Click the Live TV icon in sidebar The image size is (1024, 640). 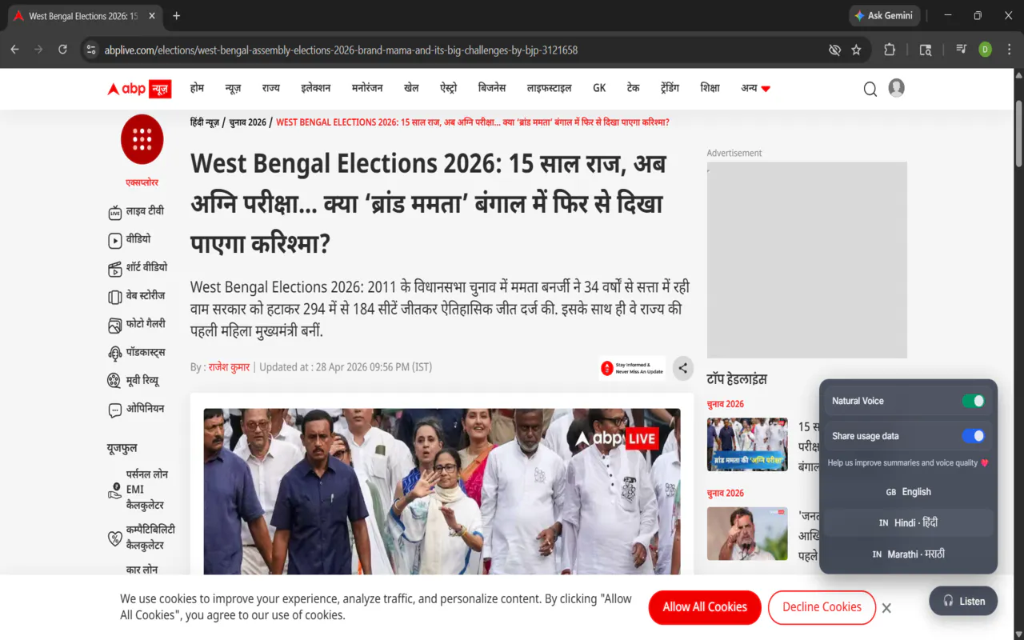(114, 212)
